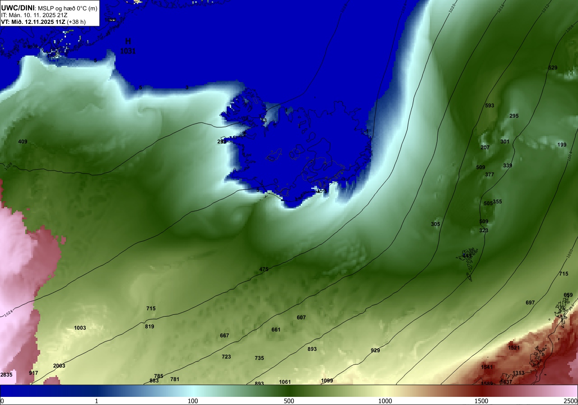The width and height of the screenshot is (578, 405).
Task: Click the '199' height value
Action: (562, 145)
